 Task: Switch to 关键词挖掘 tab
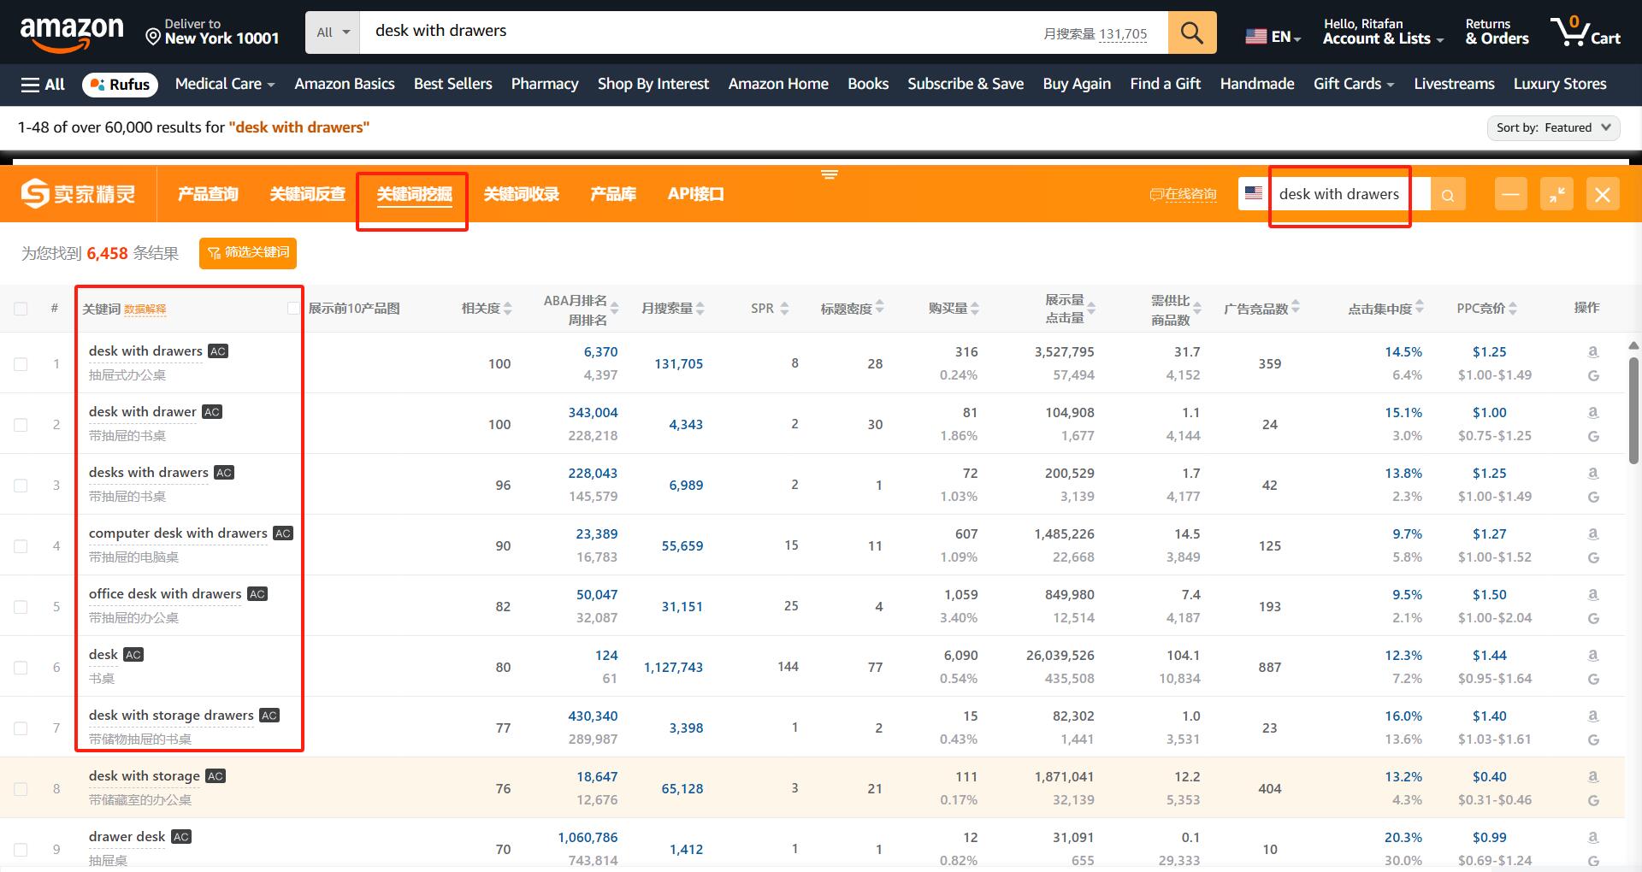[415, 194]
